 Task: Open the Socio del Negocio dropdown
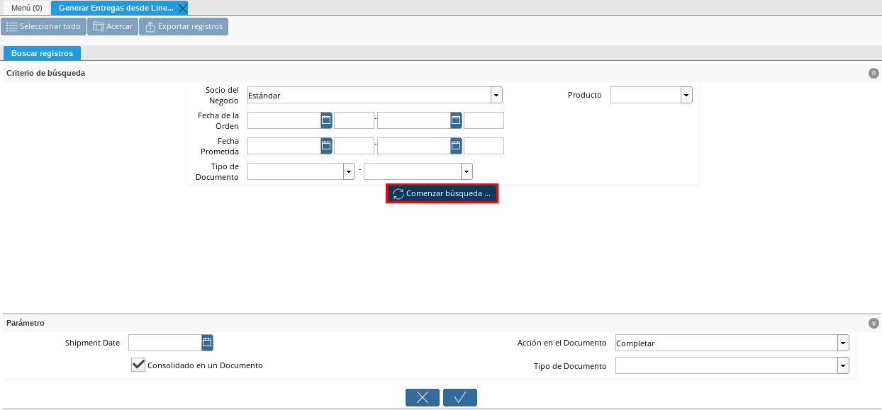pos(496,95)
